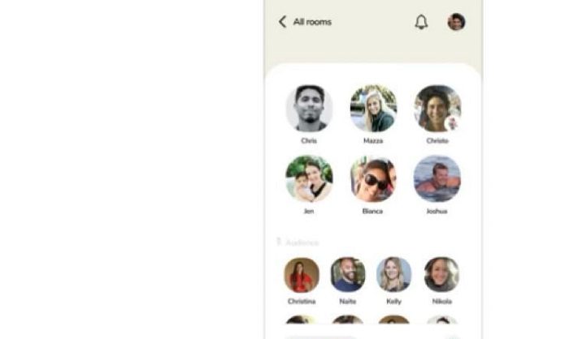
Task: Open audience member Christina's avatar
Action: pos(302,275)
